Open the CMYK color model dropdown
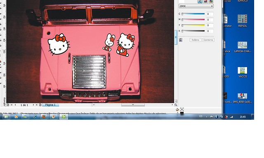Screen dimensions: 264x158 click(196, 6)
